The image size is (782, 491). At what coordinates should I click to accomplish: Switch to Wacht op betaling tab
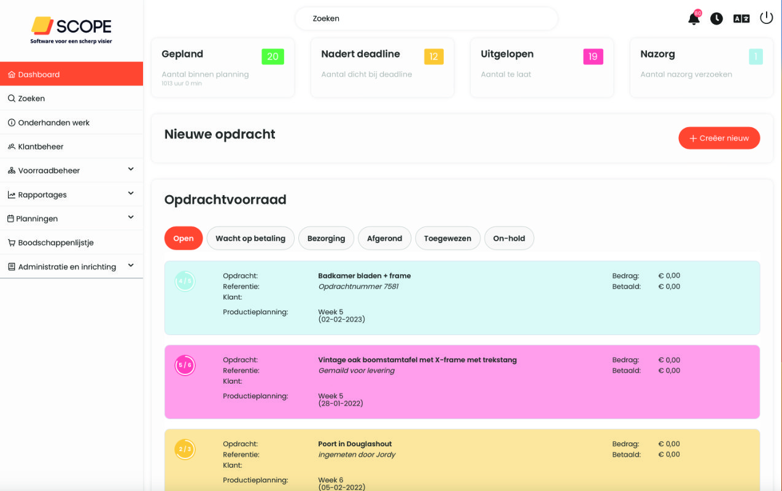[250, 239]
